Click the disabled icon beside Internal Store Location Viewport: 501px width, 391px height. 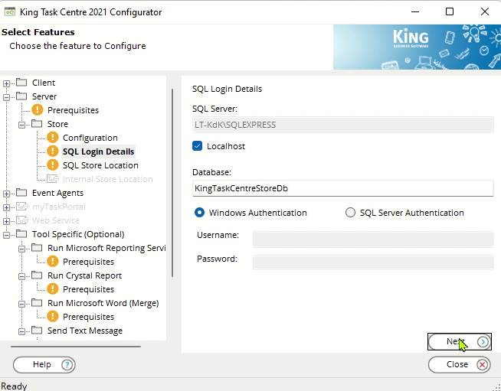pyautogui.click(x=53, y=179)
